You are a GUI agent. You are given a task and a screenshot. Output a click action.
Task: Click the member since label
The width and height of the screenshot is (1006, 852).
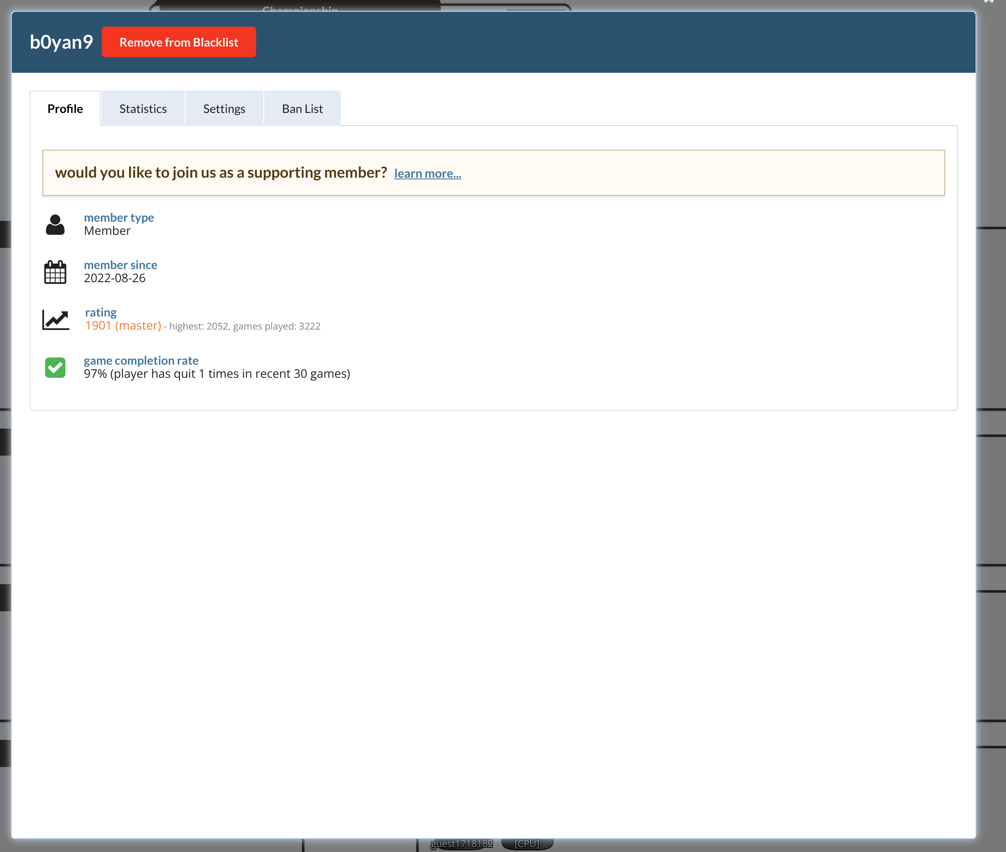(120, 265)
